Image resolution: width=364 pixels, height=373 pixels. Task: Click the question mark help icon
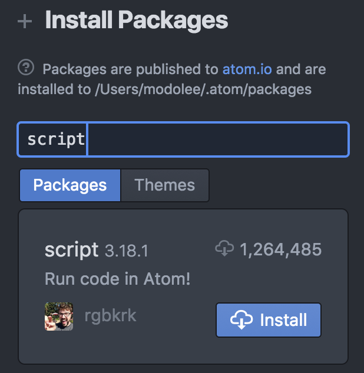tap(26, 67)
